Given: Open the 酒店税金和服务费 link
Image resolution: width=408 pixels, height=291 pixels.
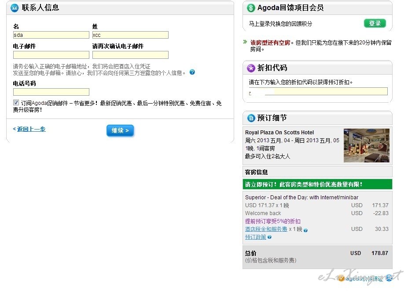Looking at the screenshot, I should coord(266,229).
